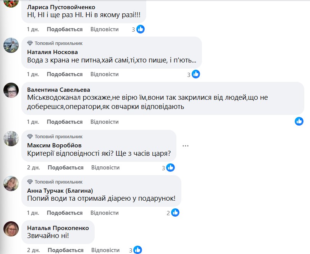Reply to Наталия Носкова's comment

point(104,74)
